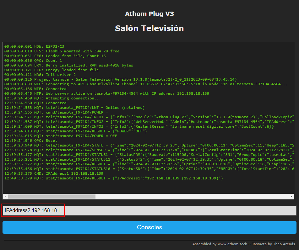Click the CMD: IPAddress1 log line
299x250 pixels.
54,173
